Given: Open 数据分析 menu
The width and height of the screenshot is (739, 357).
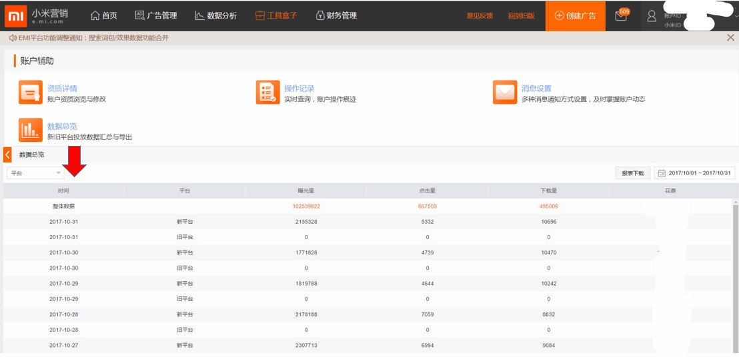Looking at the screenshot, I should [x=215, y=15].
